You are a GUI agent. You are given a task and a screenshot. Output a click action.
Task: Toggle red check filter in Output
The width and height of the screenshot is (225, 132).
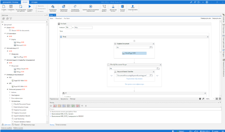click(x=78, y=106)
